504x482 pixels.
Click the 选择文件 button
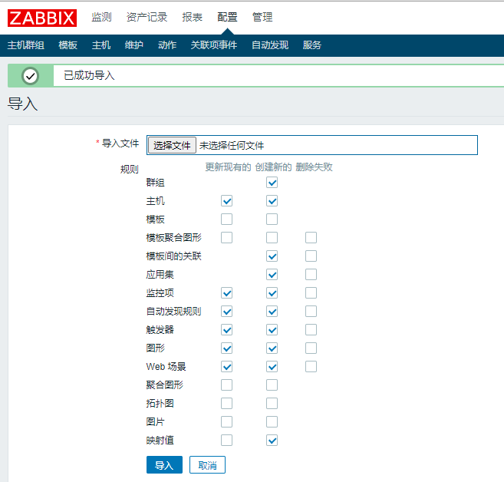[x=172, y=145]
